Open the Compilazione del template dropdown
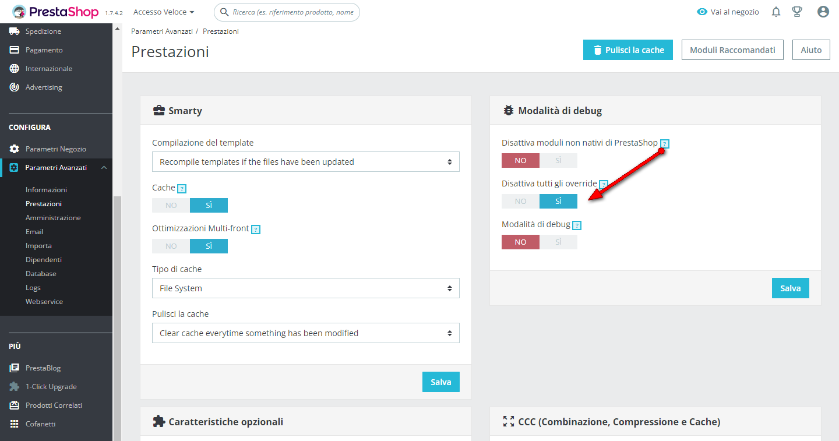 tap(305, 162)
